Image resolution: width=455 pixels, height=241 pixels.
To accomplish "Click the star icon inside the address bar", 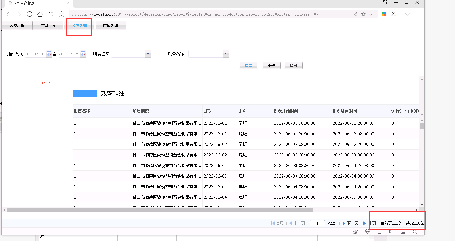I will [x=363, y=14].
